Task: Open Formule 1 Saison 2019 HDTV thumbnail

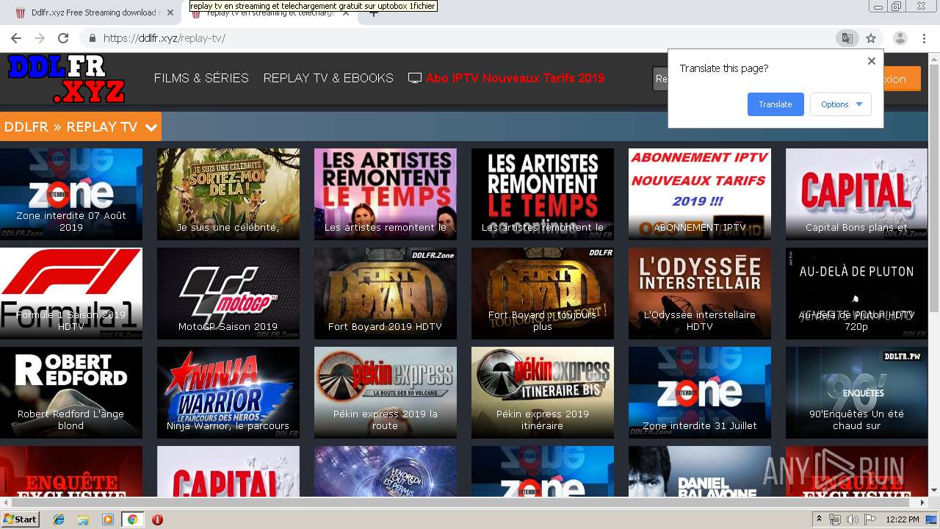Action: [71, 293]
